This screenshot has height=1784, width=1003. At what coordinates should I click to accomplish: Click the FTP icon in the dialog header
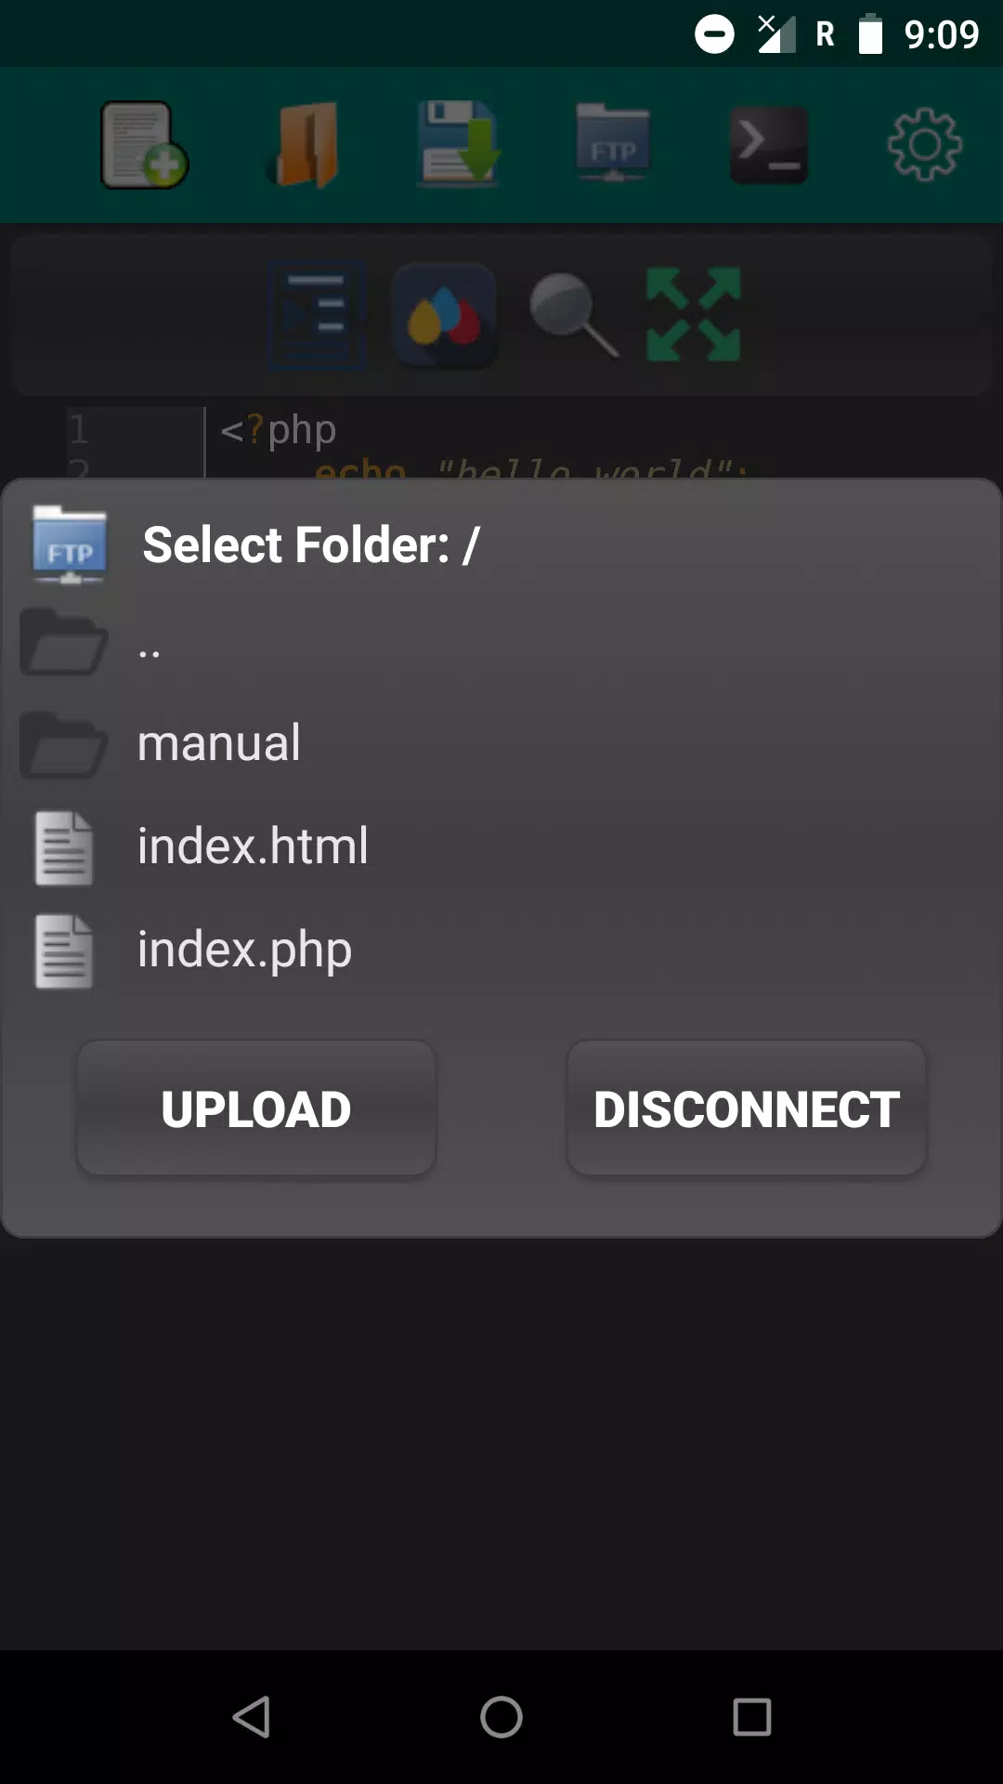pyautogui.click(x=70, y=545)
